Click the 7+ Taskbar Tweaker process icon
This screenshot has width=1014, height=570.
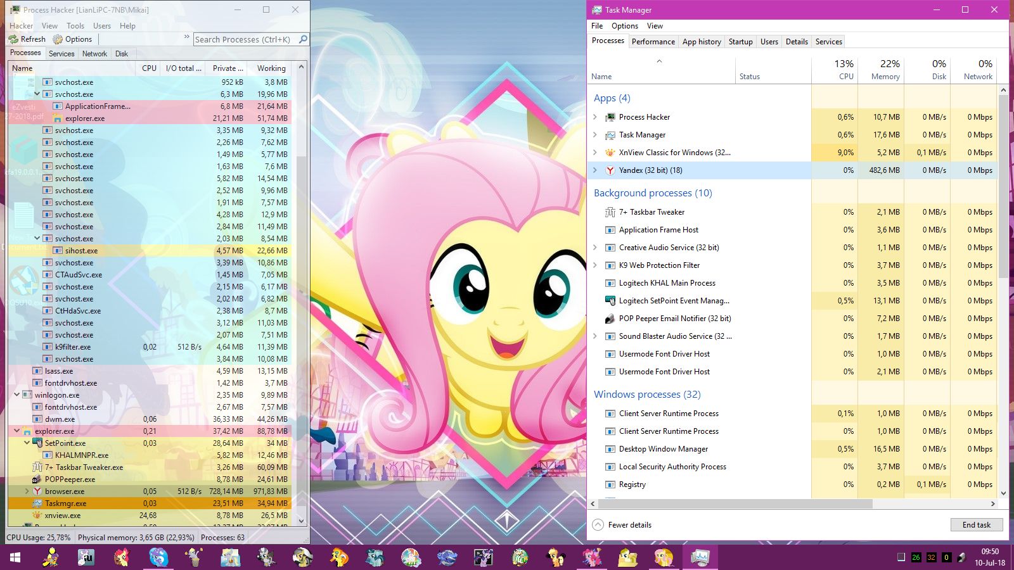pos(610,212)
